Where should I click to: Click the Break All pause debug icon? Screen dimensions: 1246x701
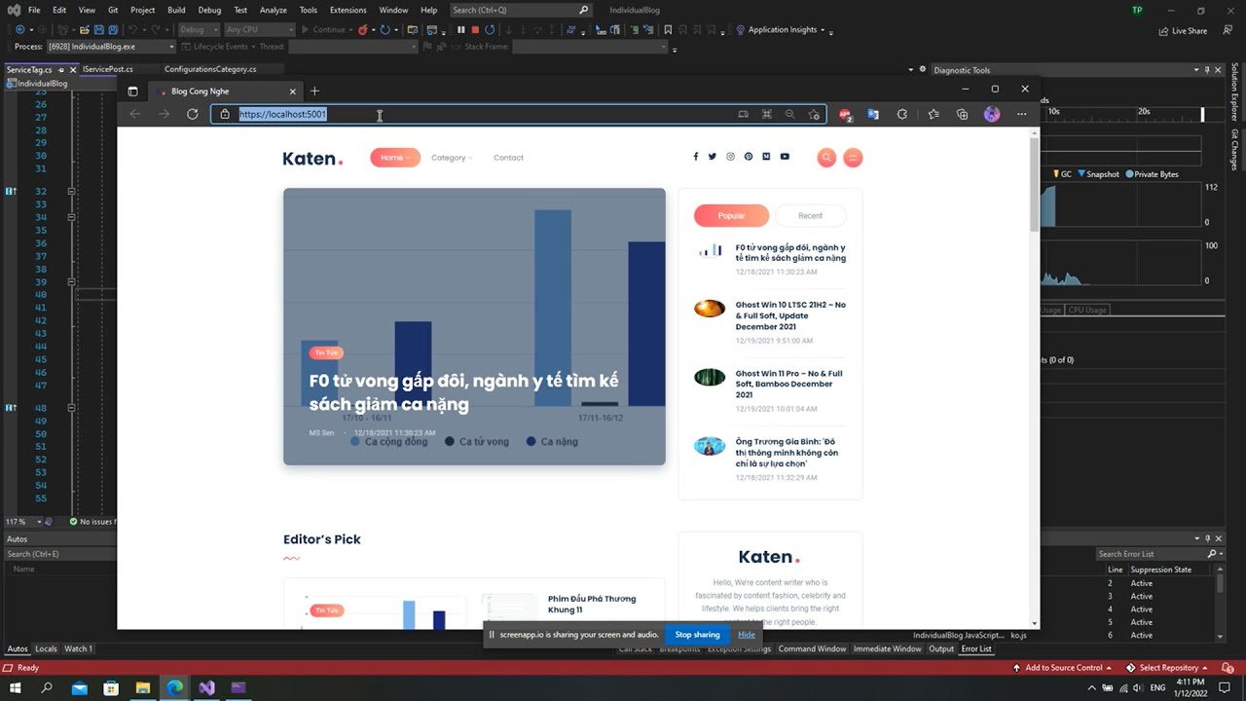pyautogui.click(x=461, y=30)
